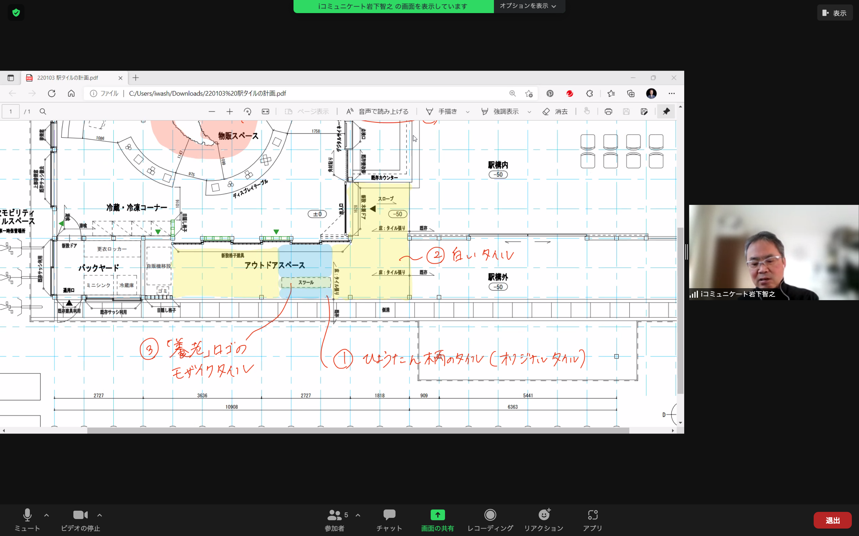Mute the microphone (ミュート)
This screenshot has height=536, width=859.
coord(27,519)
